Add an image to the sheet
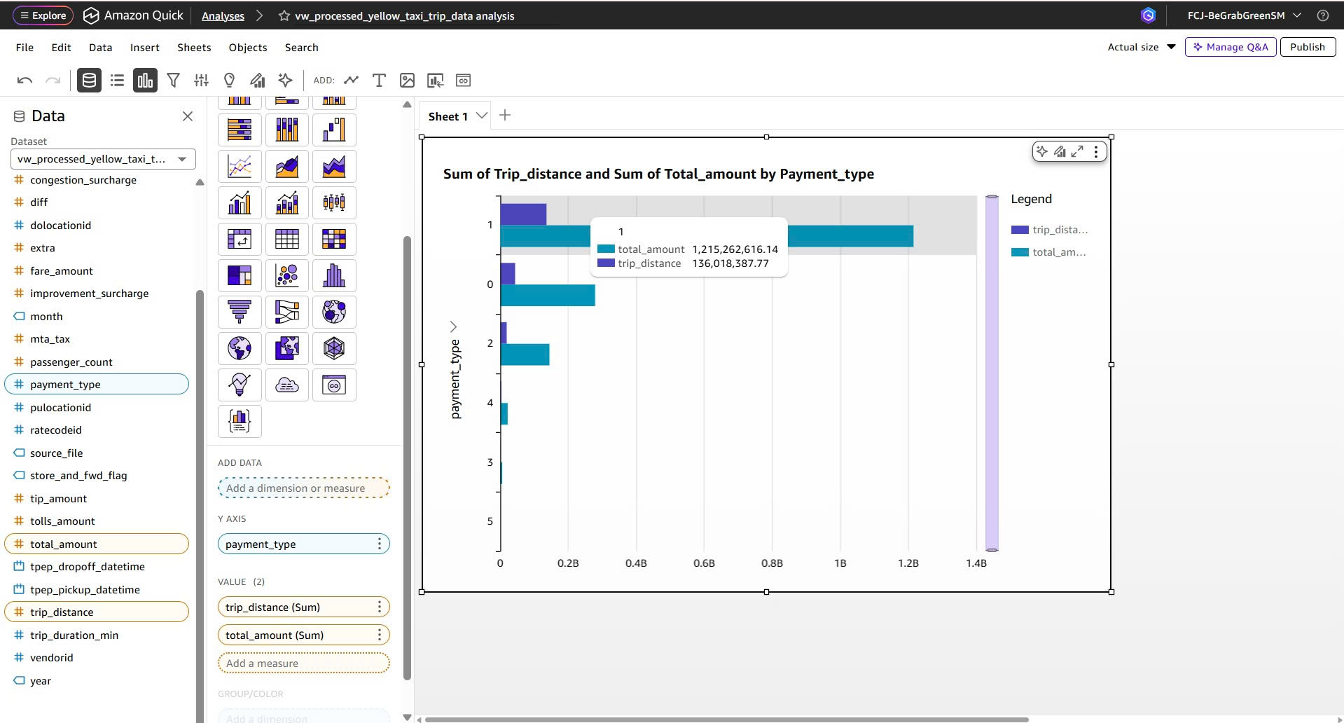This screenshot has height=723, width=1344. [407, 81]
